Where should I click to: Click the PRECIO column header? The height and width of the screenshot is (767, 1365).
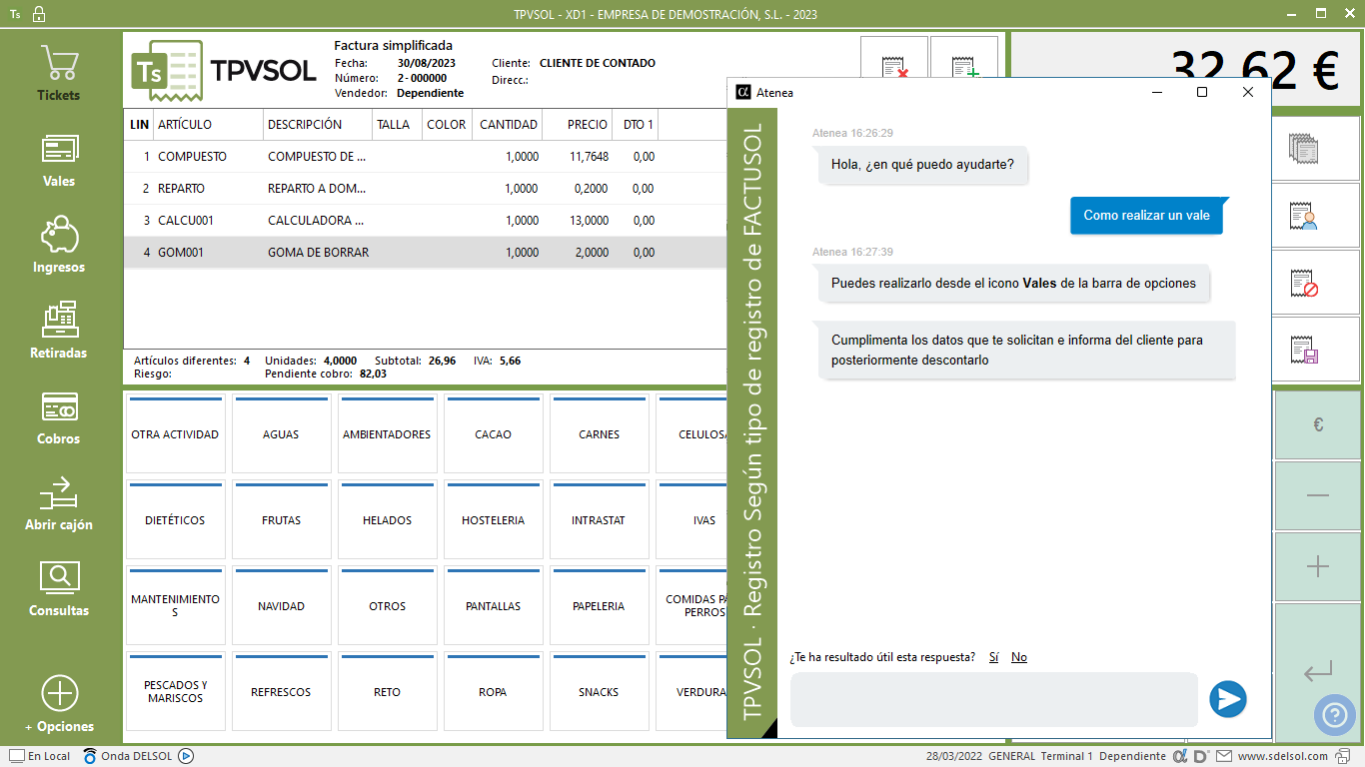click(587, 125)
